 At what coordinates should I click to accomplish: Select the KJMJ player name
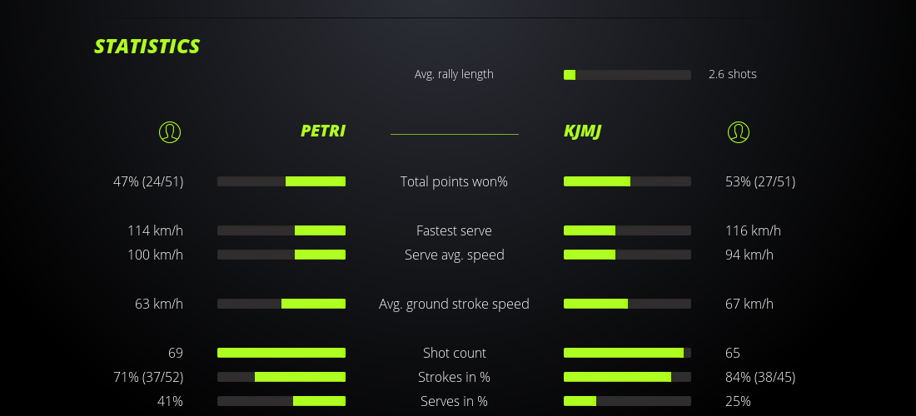[583, 131]
